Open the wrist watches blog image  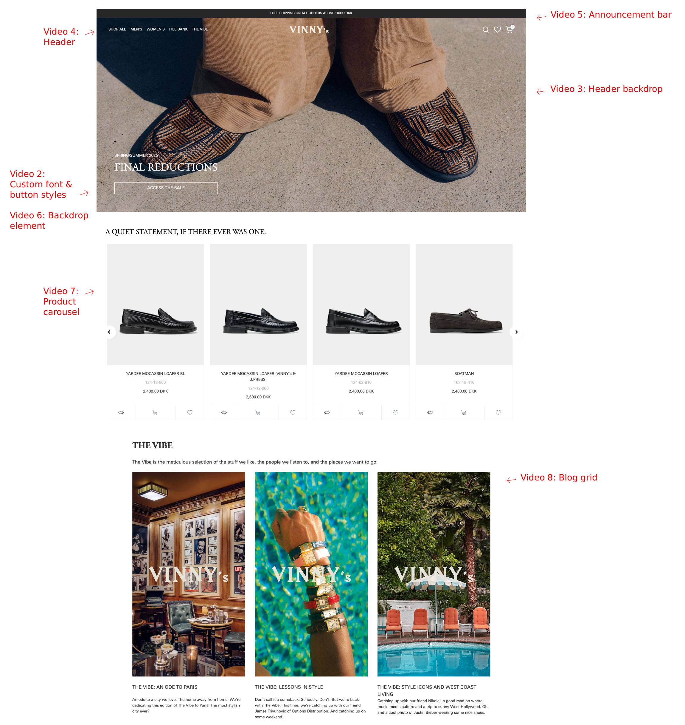tap(311, 574)
